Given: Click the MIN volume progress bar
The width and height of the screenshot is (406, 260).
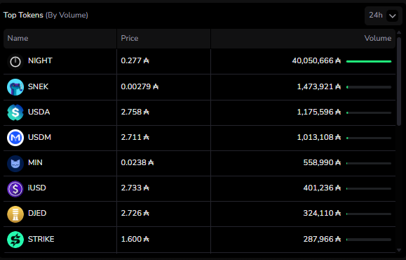Looking at the screenshot, I should click(x=369, y=163).
